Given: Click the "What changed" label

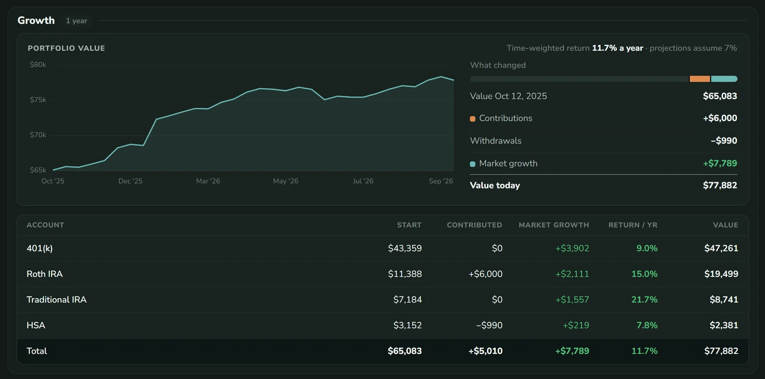Looking at the screenshot, I should click(498, 65).
